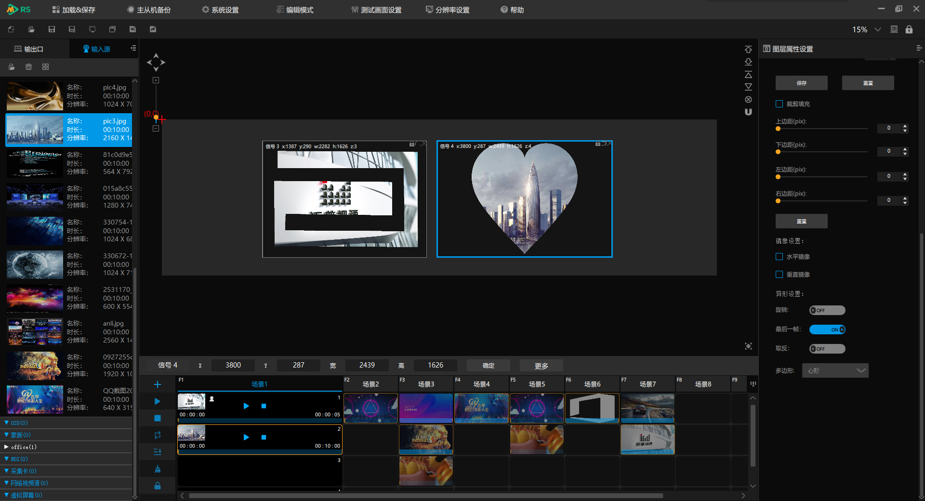Click the 下边距 bottom margin slider handle
This screenshot has height=501, width=925.
point(778,152)
